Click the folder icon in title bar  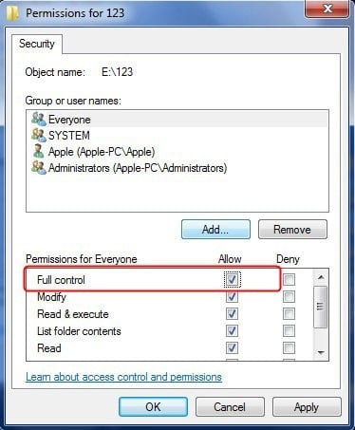(12, 13)
